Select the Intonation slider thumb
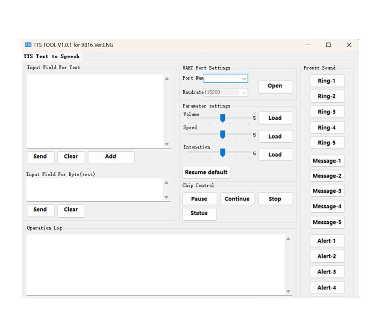380x335 pixels. [223, 153]
